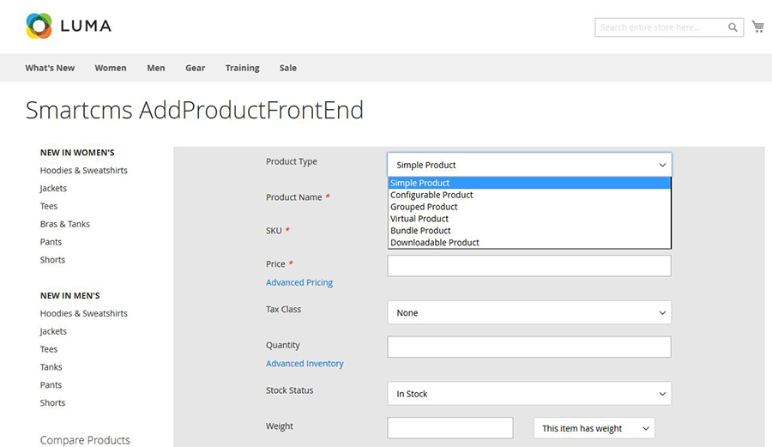The width and height of the screenshot is (772, 447).
Task: Open the Sale menu item
Action: click(288, 68)
